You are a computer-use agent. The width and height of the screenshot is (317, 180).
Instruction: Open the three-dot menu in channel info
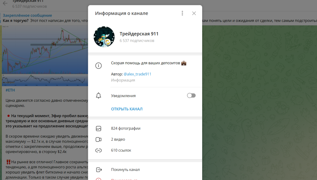(x=182, y=13)
